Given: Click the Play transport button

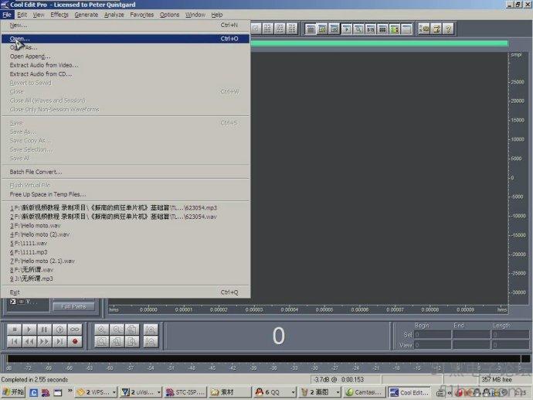Looking at the screenshot, I should 29,329.
